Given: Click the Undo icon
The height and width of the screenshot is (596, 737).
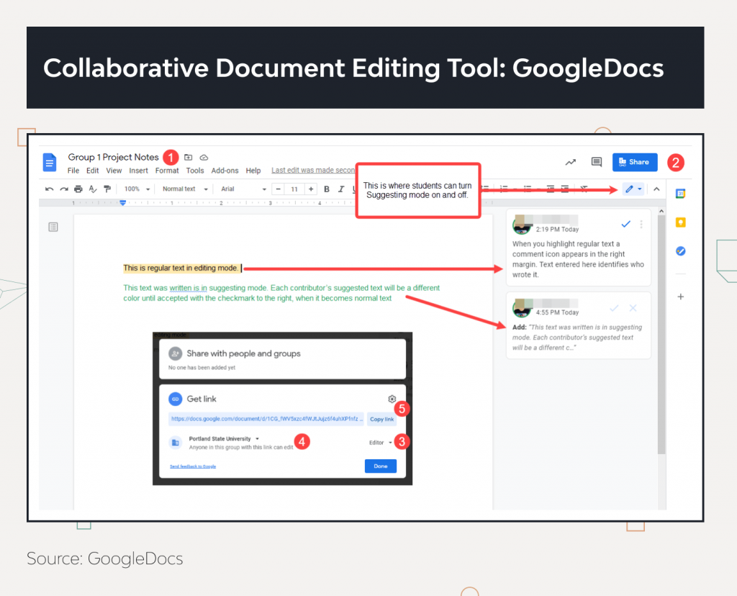Looking at the screenshot, I should tap(48, 189).
